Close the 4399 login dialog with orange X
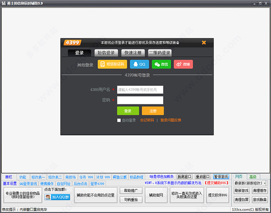Viewport: 271px width, 213px height. pyautogui.click(x=204, y=42)
